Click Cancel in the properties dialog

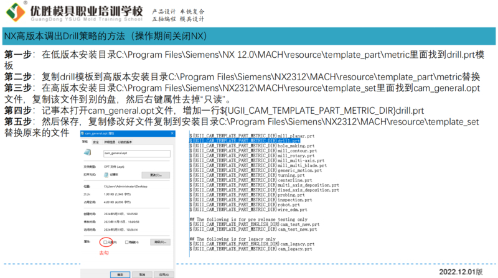pos(141,274)
